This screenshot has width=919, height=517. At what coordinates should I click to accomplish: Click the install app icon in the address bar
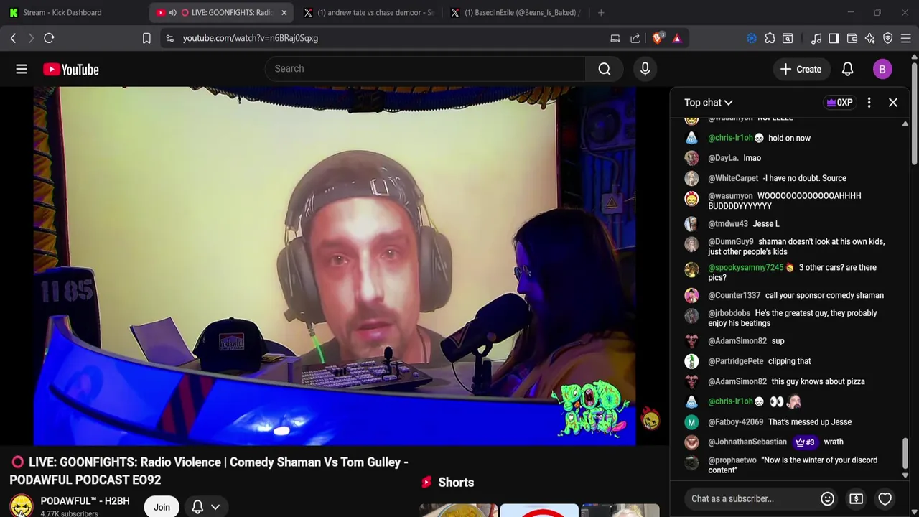point(615,38)
